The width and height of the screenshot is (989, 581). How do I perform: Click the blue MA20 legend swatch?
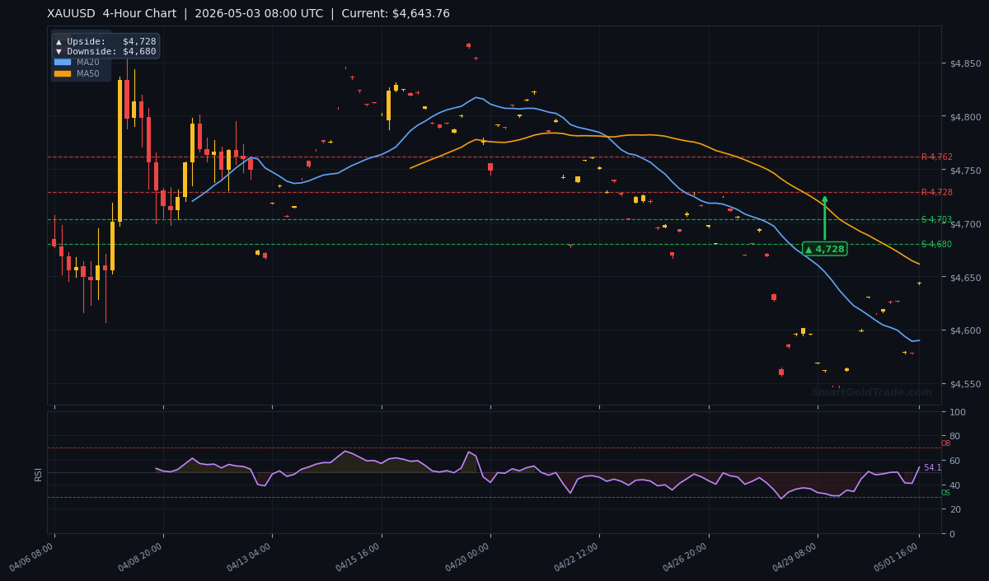63,62
